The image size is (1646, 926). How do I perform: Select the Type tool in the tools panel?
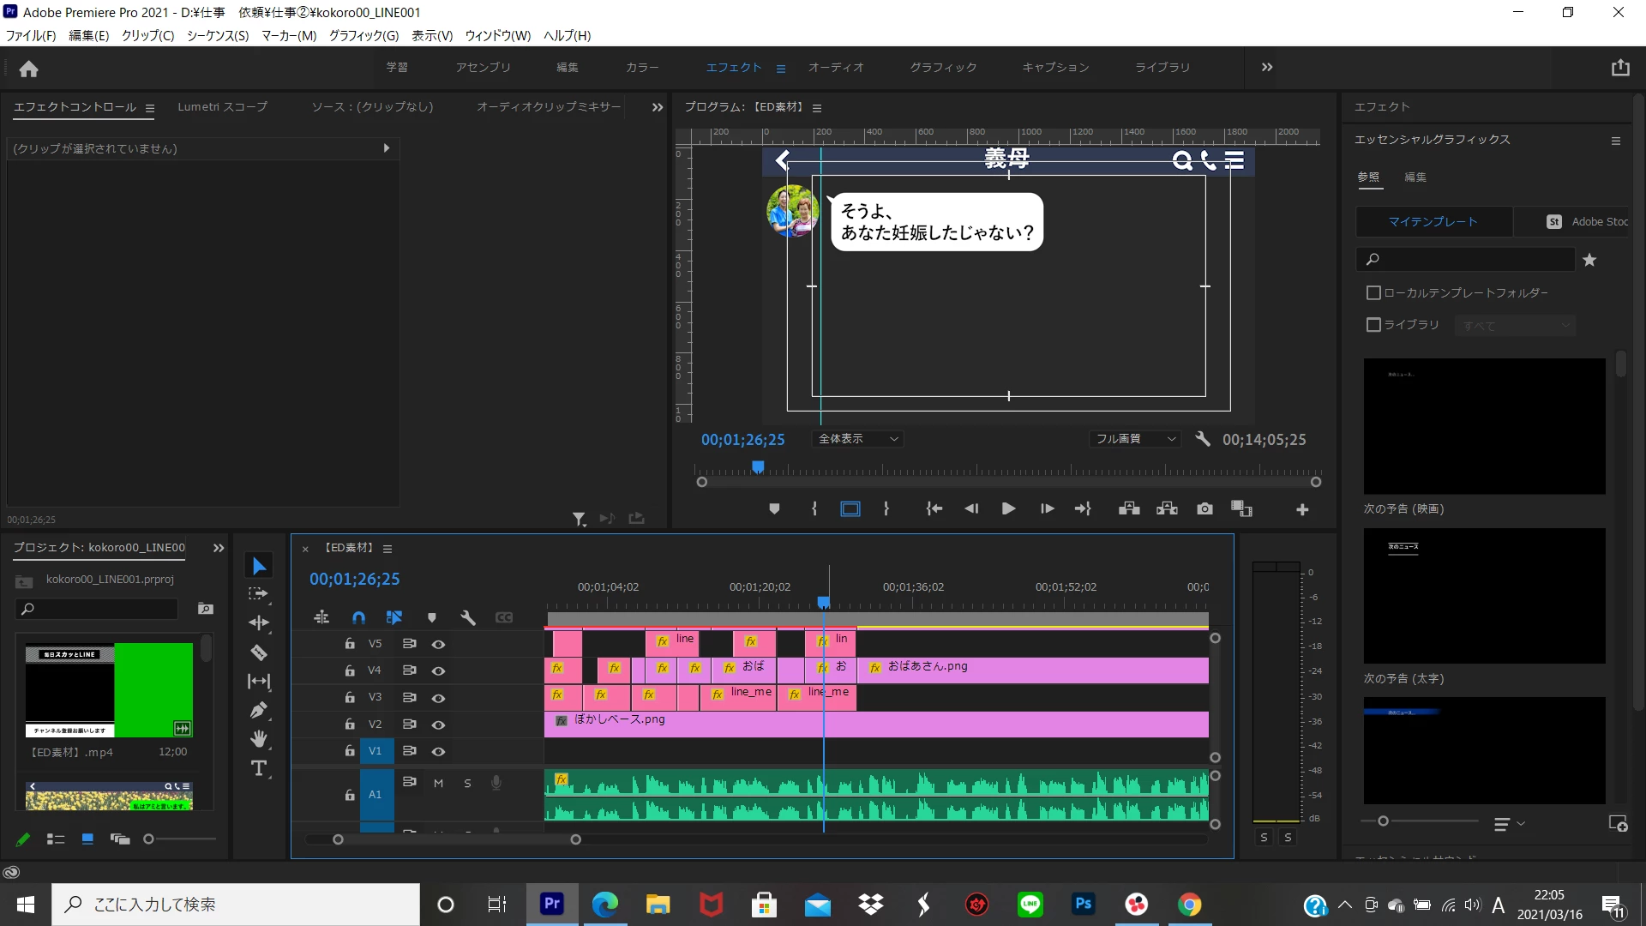259,768
